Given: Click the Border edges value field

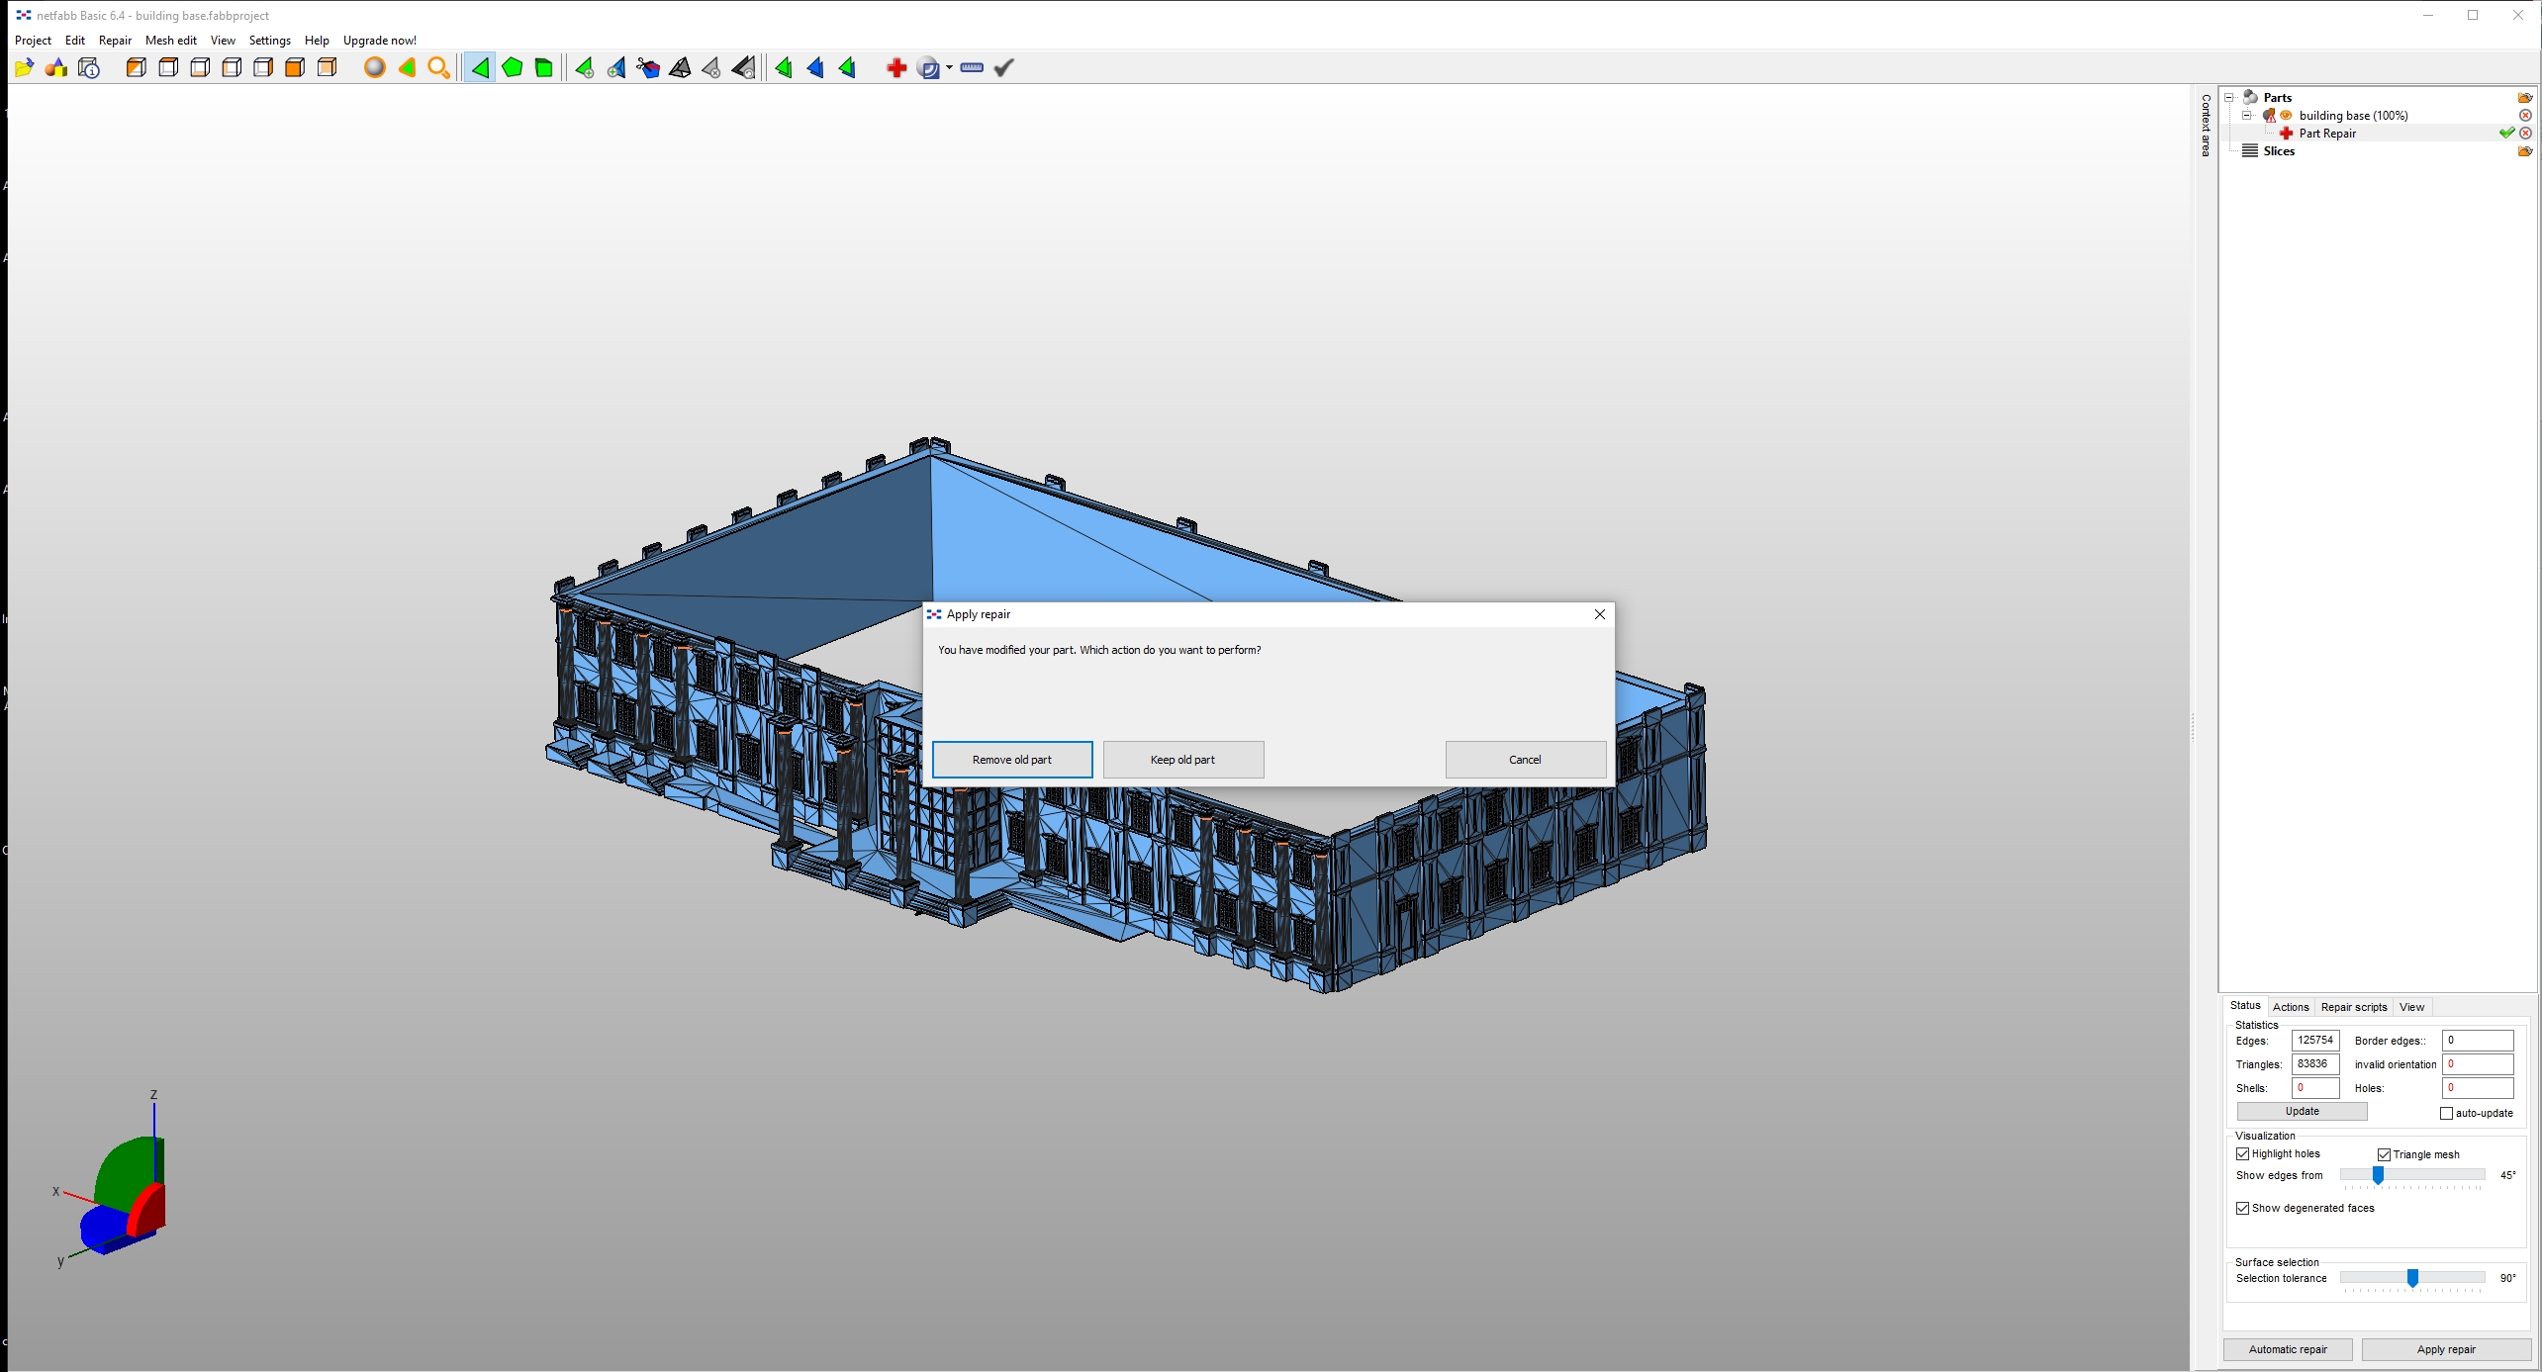Looking at the screenshot, I should (2478, 1041).
